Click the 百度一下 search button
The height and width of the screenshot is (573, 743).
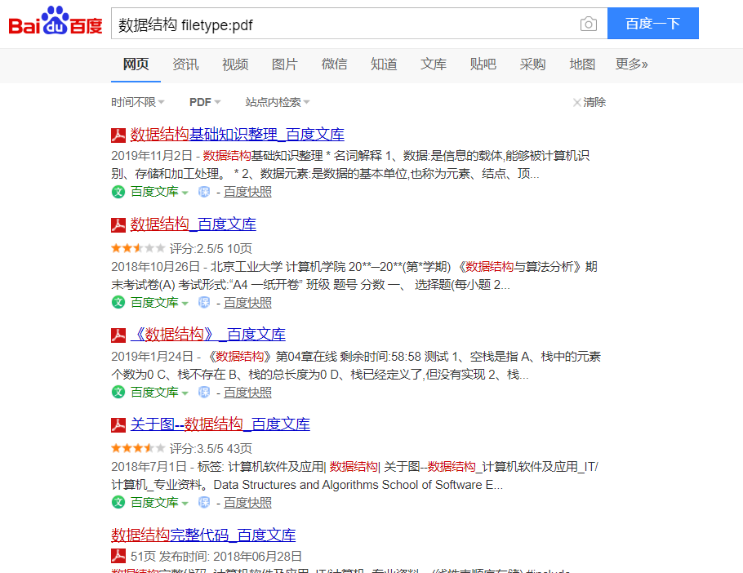click(653, 23)
